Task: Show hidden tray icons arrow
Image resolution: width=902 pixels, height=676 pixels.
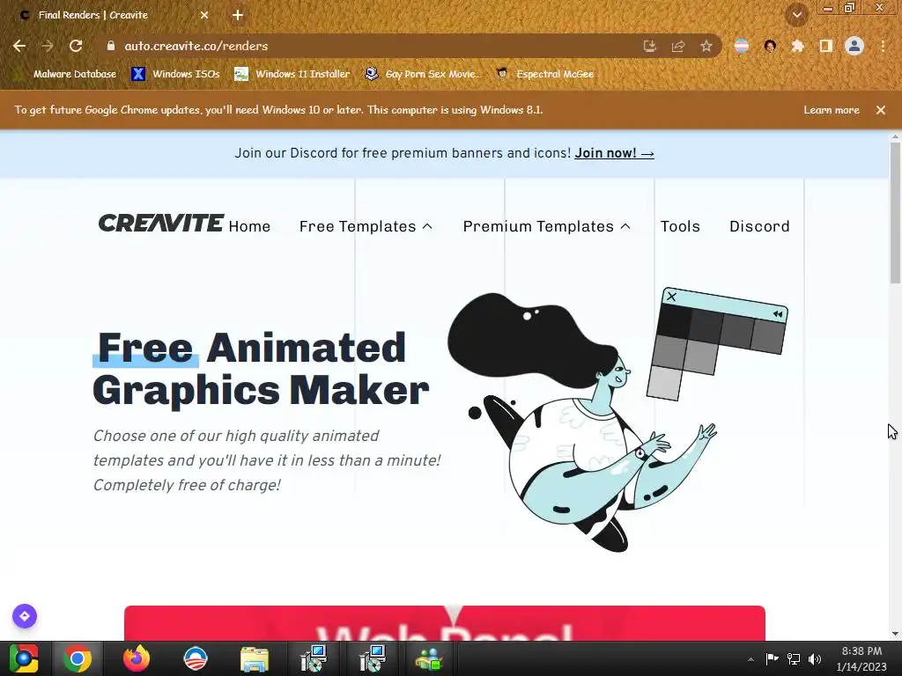Action: [x=750, y=658]
